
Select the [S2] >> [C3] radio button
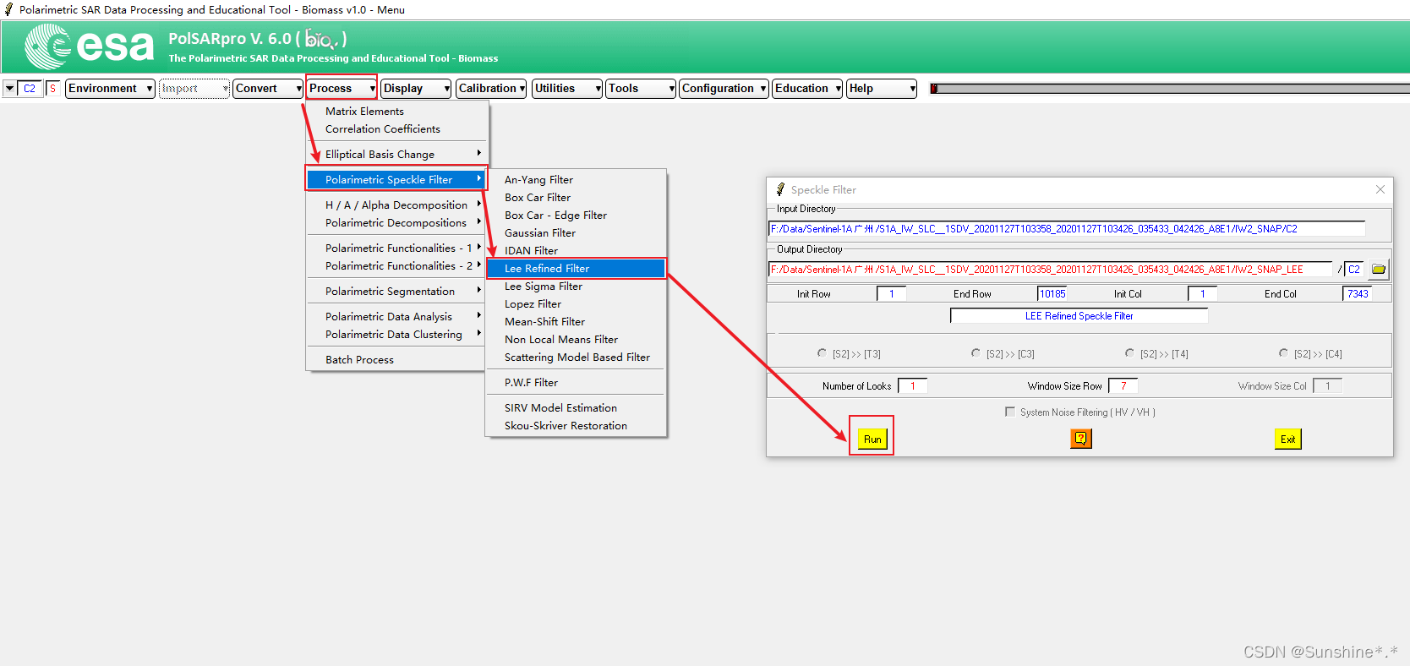point(976,353)
